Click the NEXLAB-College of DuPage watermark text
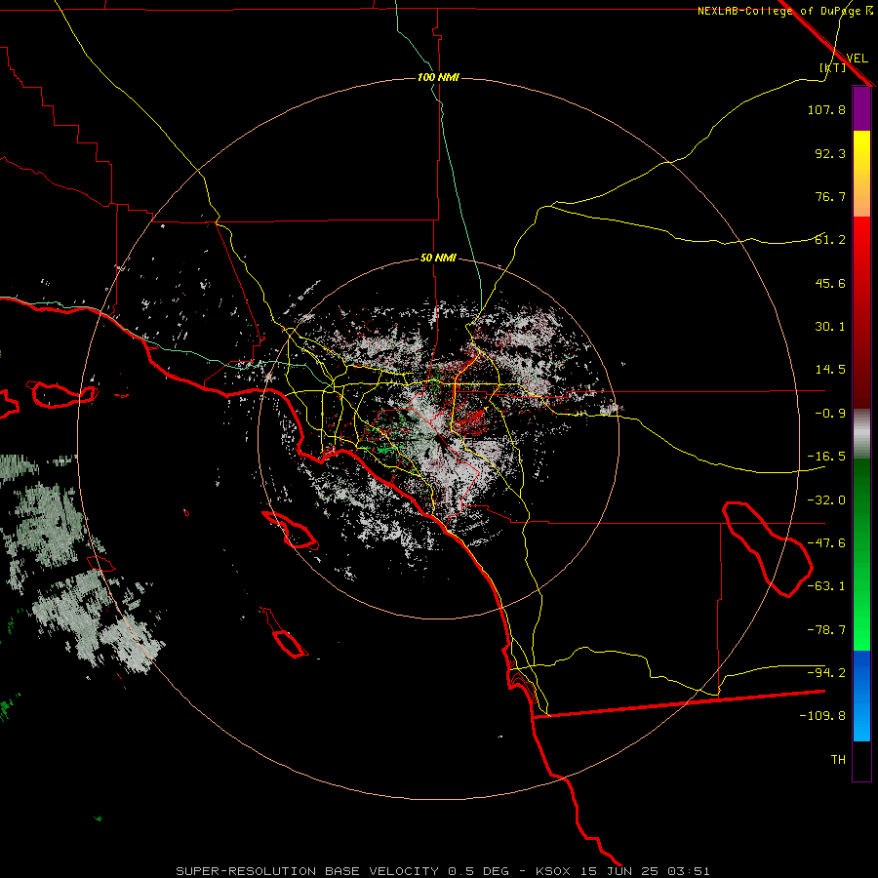Viewport: 878px width, 878px height. tap(785, 11)
